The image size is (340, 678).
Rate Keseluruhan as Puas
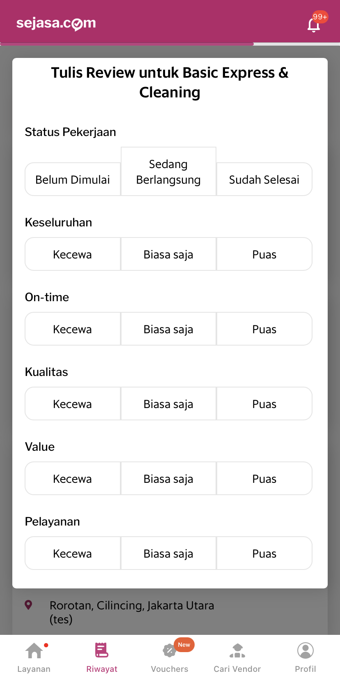264,254
